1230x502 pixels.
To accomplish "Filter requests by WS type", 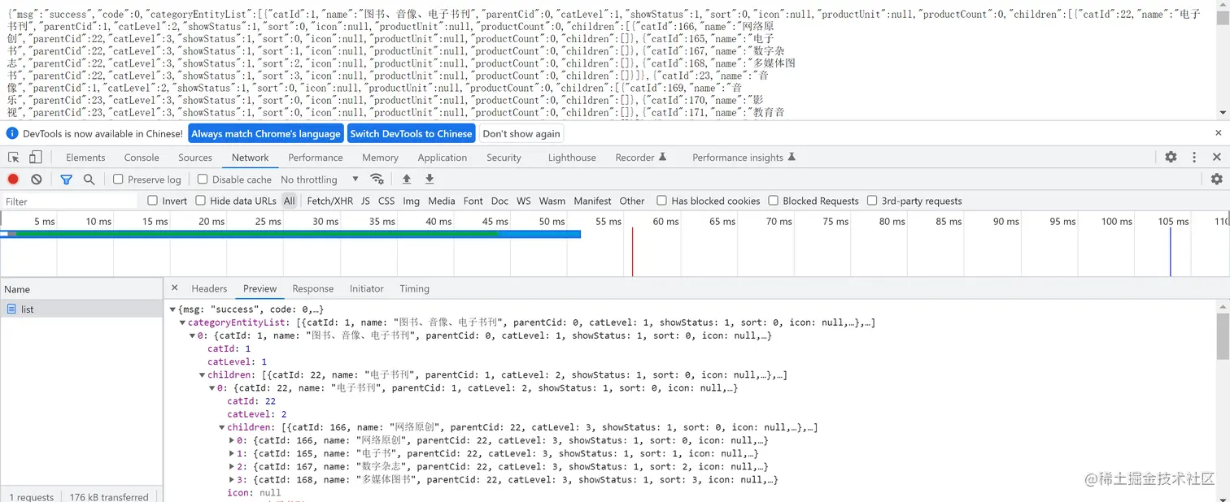I will click(x=524, y=201).
